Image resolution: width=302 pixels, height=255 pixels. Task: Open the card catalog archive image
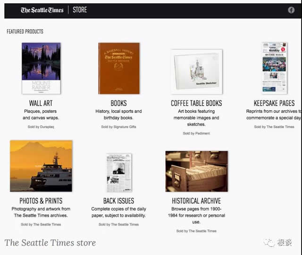[196, 171]
